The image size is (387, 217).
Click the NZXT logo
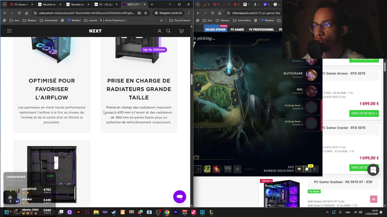pos(95,31)
